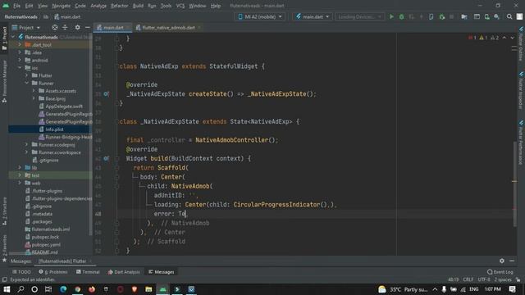Open the Build menu
This screenshot has height=295, width=525.
pos(138,6)
